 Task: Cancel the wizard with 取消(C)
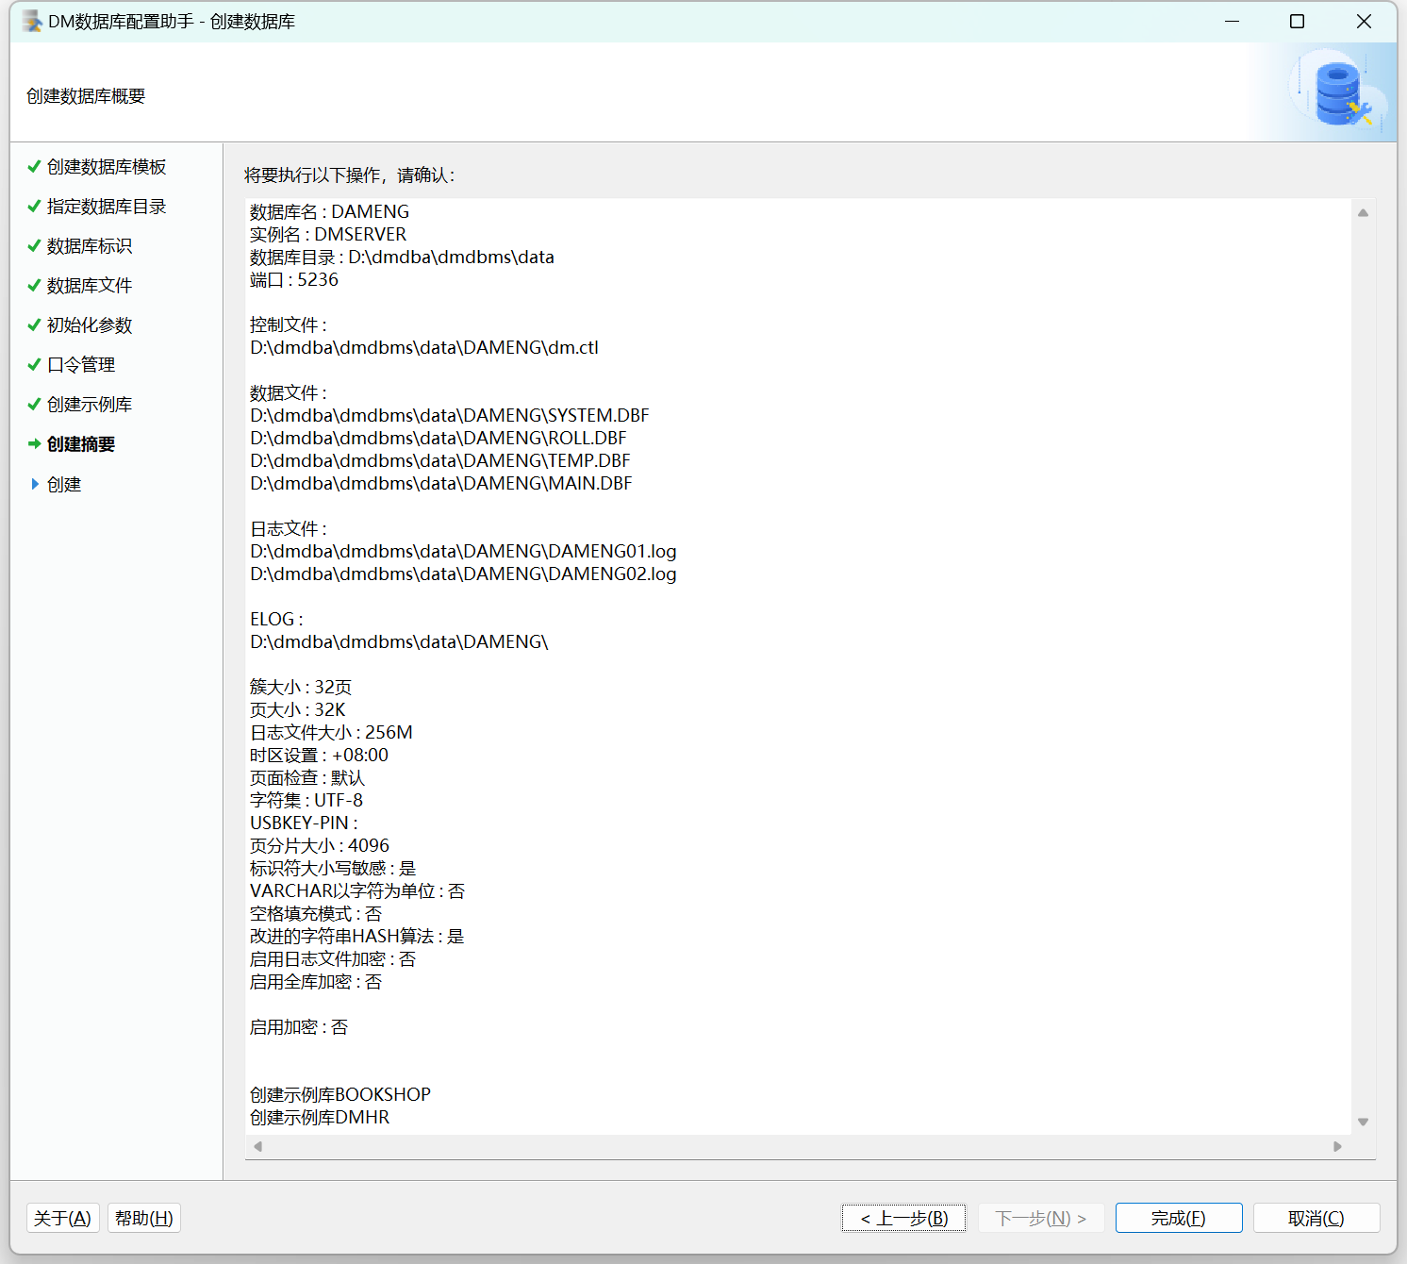pyautogui.click(x=1316, y=1218)
